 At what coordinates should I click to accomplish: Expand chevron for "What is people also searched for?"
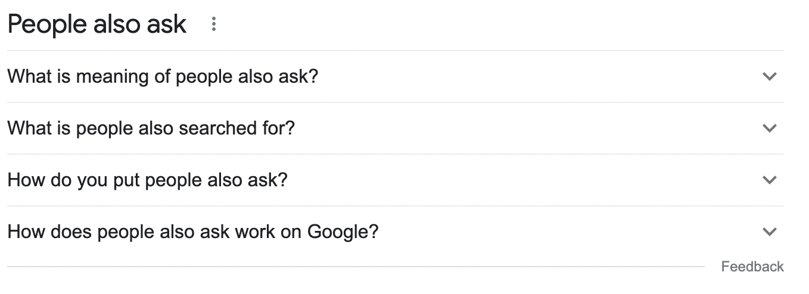pos(770,128)
